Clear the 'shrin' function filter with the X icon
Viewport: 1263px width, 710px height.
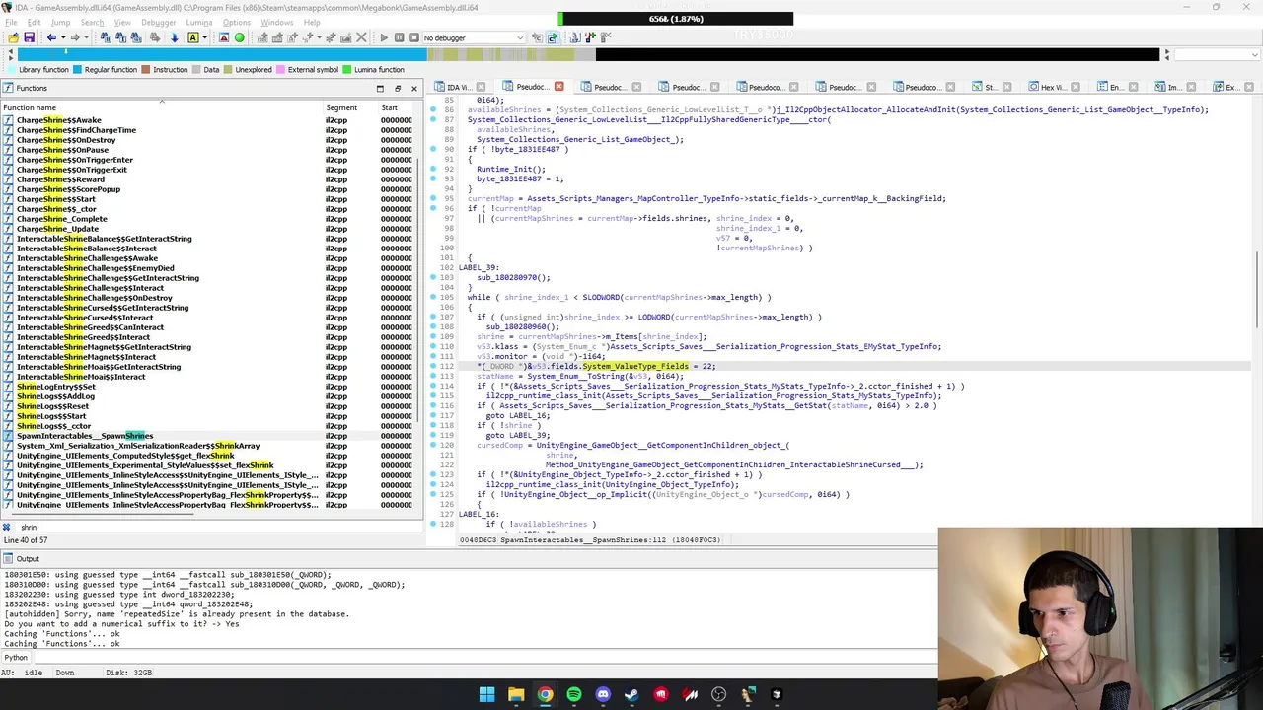pyautogui.click(x=6, y=527)
